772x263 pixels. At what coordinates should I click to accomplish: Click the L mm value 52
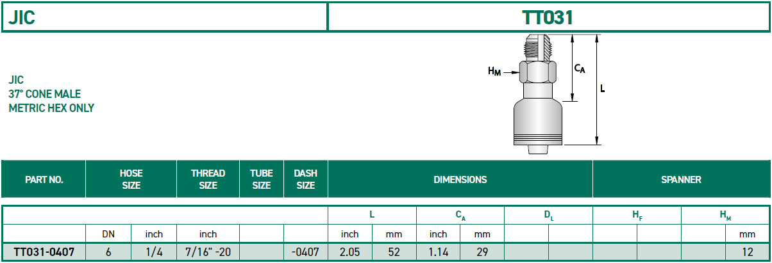click(x=394, y=252)
